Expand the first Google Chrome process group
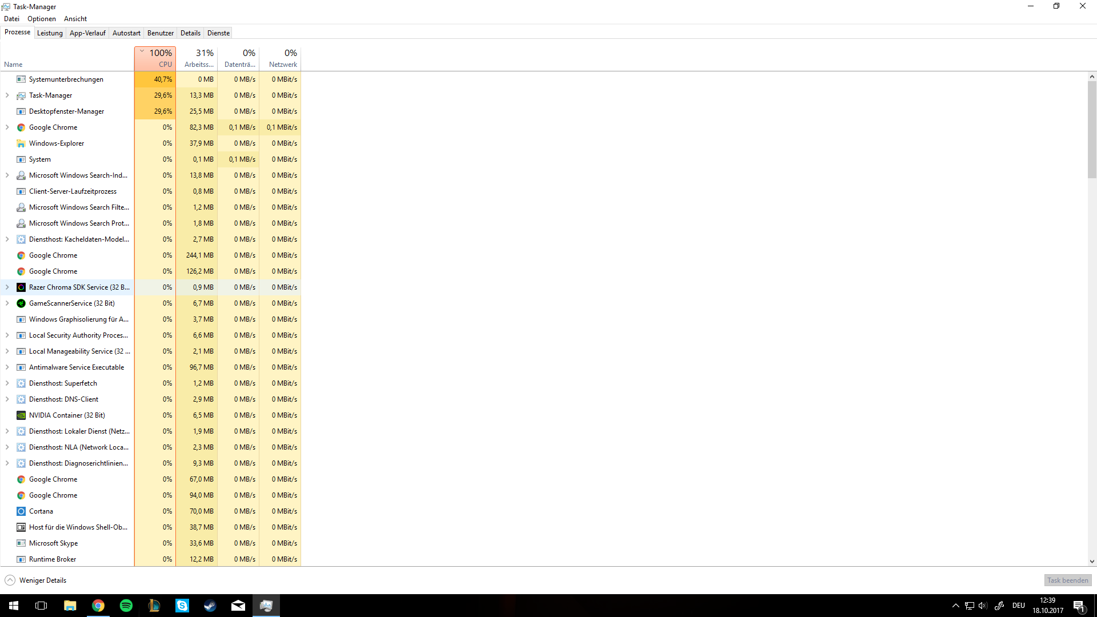The height and width of the screenshot is (617, 1097). (x=7, y=127)
